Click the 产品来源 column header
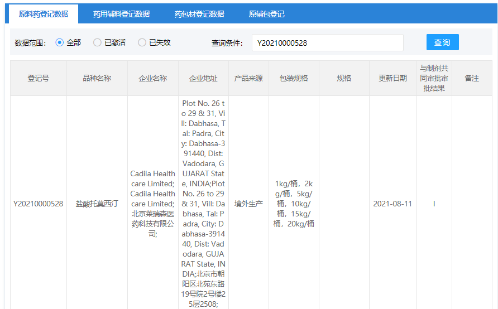498x309 pixels. pyautogui.click(x=248, y=78)
